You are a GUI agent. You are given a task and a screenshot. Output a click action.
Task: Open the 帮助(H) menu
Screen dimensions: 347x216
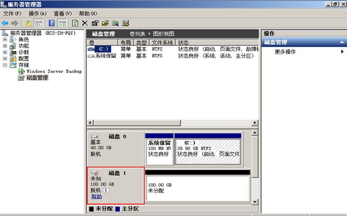[x=88, y=14]
